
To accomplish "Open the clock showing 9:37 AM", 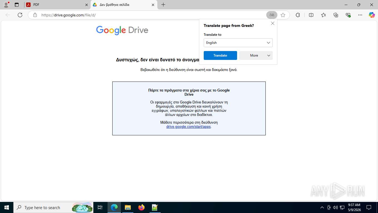I will [354, 207].
